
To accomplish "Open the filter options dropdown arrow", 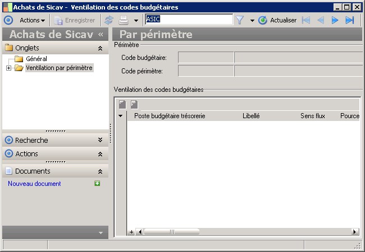I will pos(252,21).
